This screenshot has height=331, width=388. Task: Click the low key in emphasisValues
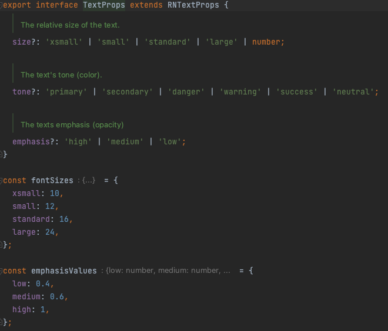(x=19, y=283)
